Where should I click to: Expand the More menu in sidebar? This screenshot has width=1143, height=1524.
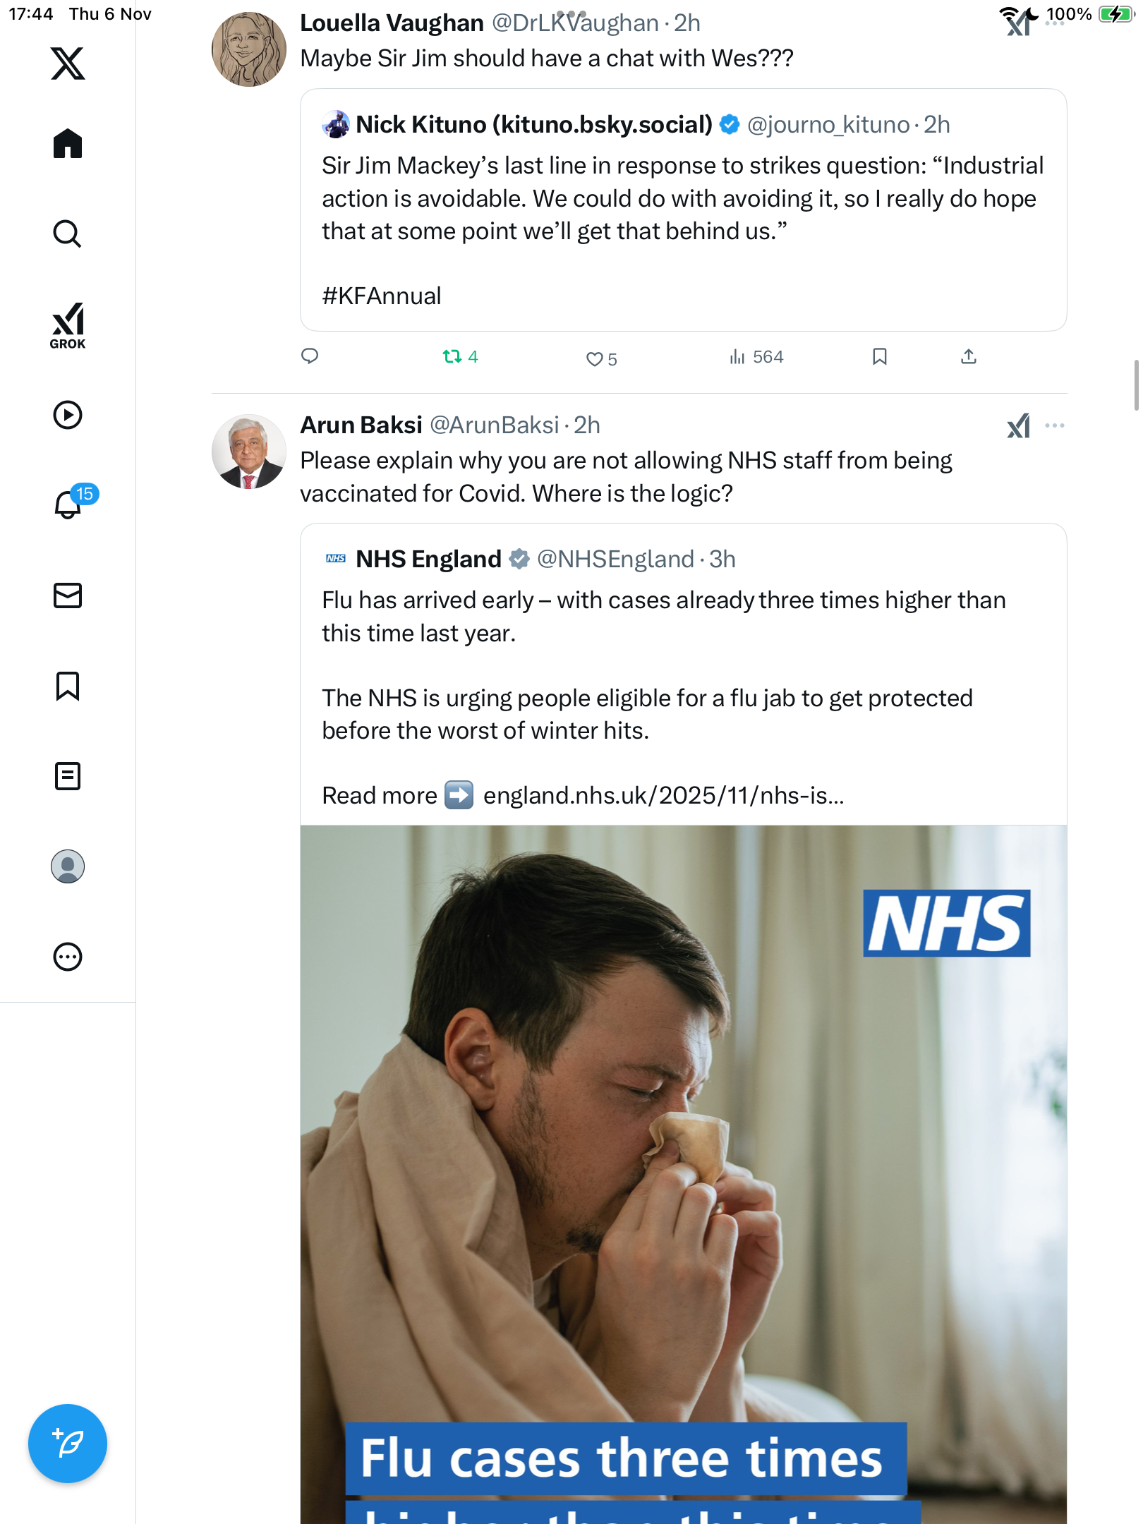(68, 957)
